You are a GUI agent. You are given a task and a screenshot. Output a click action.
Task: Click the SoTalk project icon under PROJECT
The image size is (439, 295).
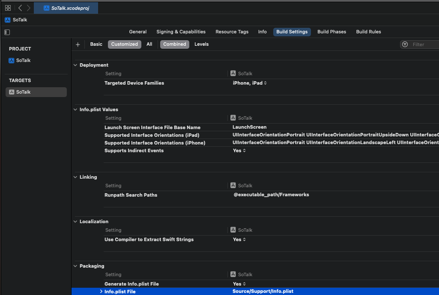click(12, 61)
